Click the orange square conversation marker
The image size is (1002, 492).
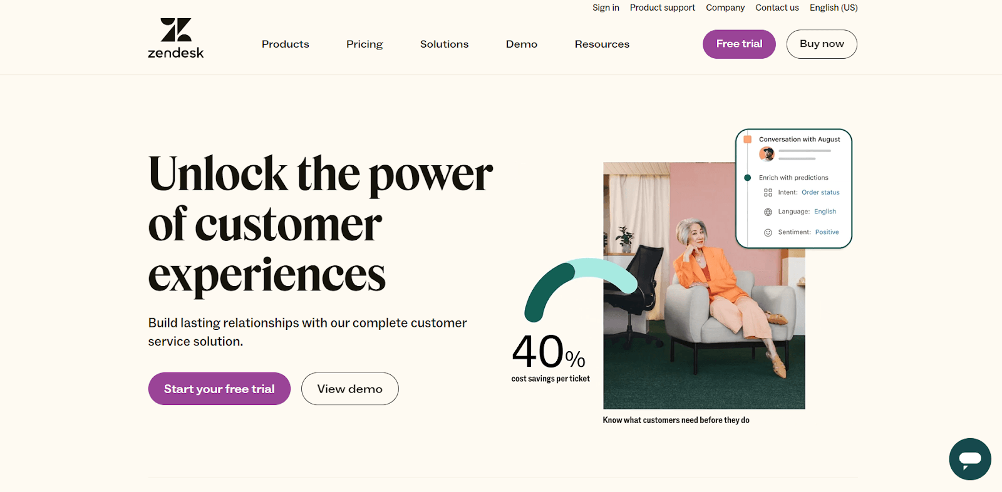tap(747, 140)
